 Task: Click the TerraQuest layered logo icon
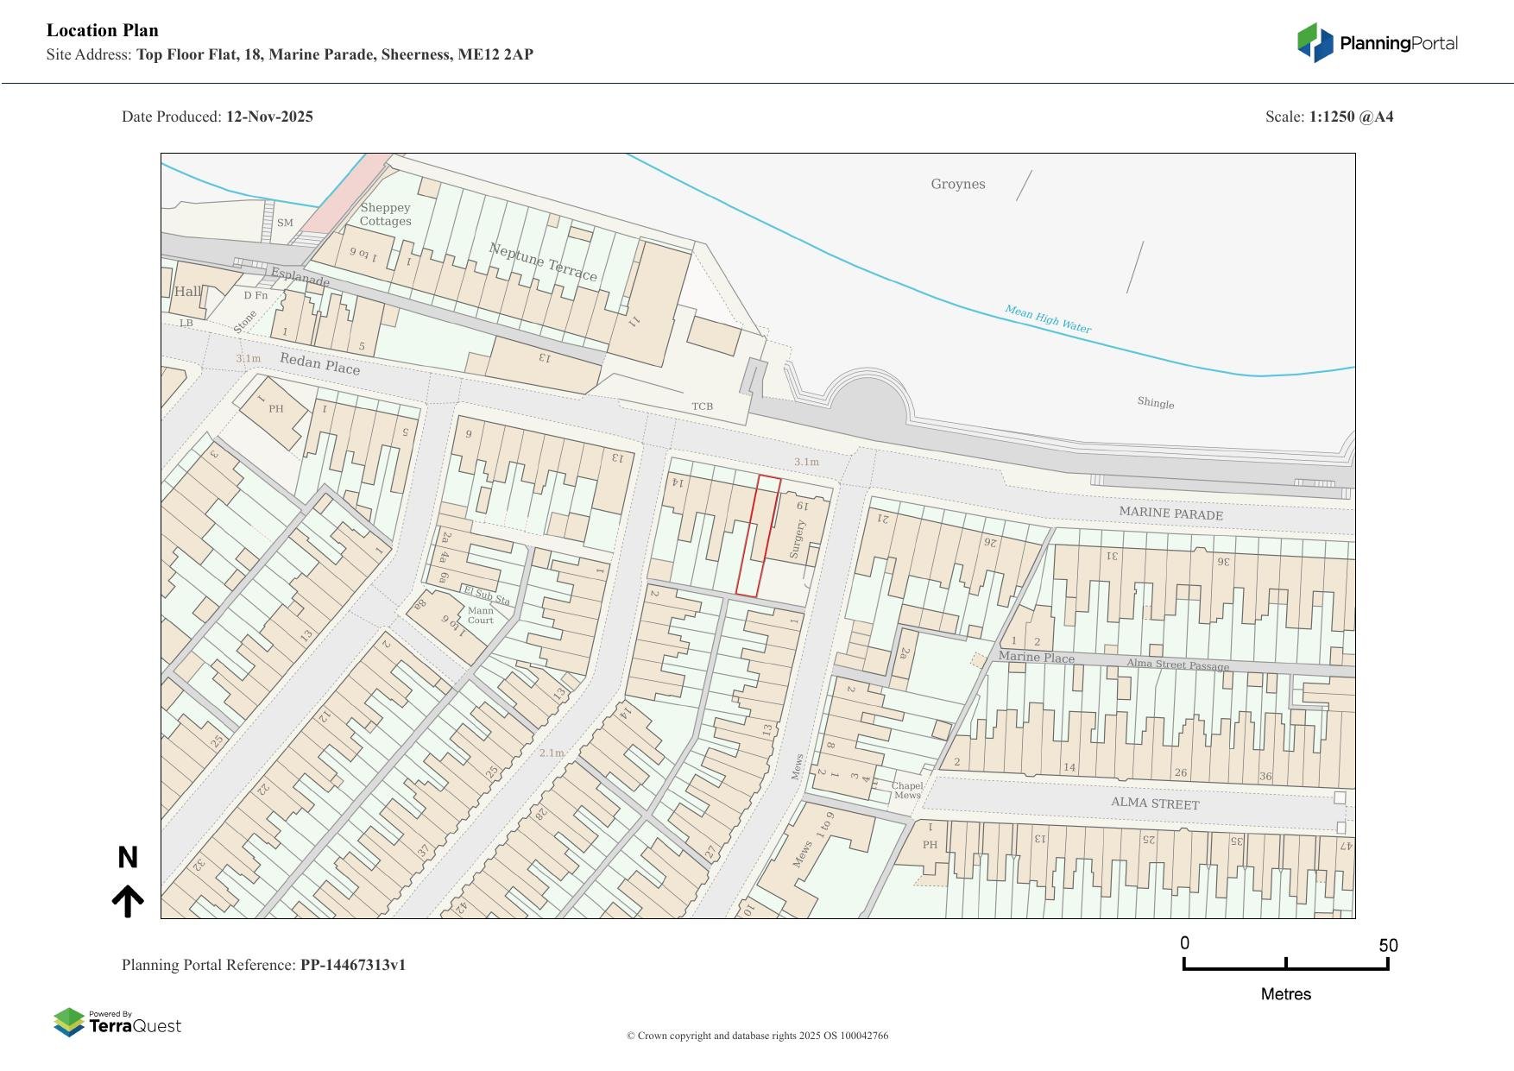point(69,1023)
